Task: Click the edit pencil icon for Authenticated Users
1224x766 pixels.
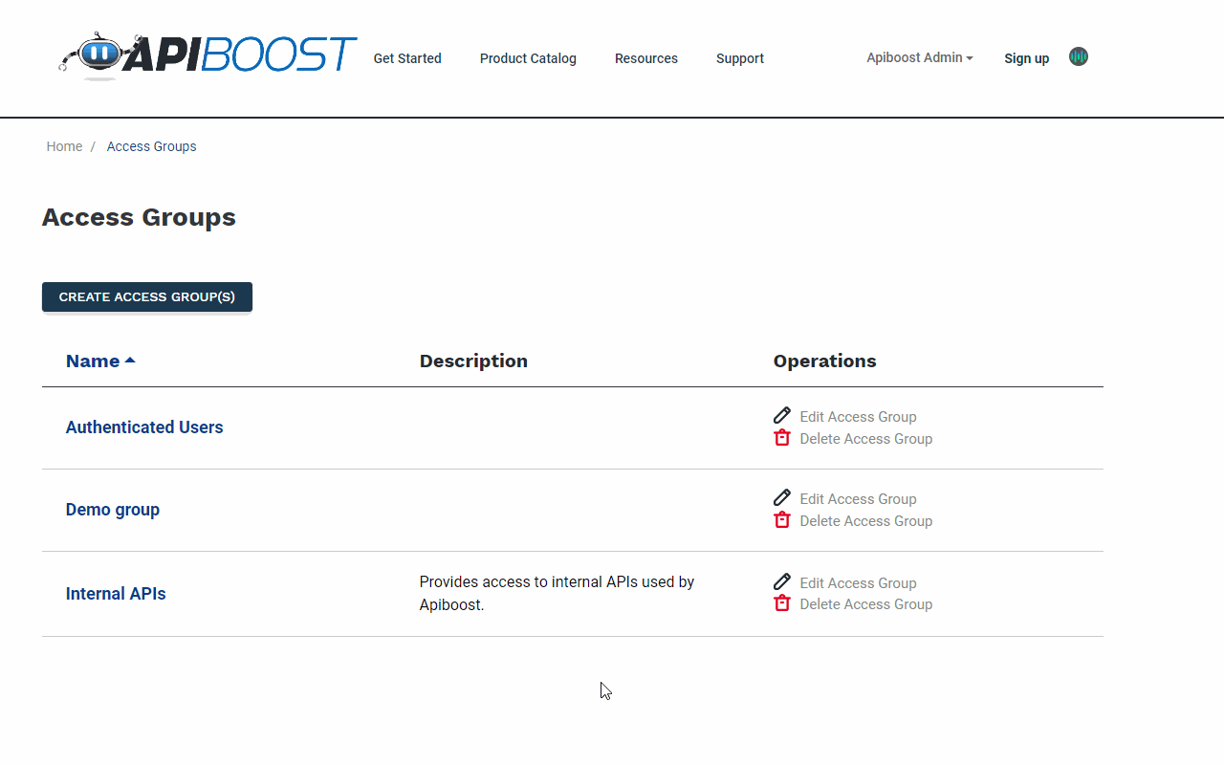Action: 782,415
